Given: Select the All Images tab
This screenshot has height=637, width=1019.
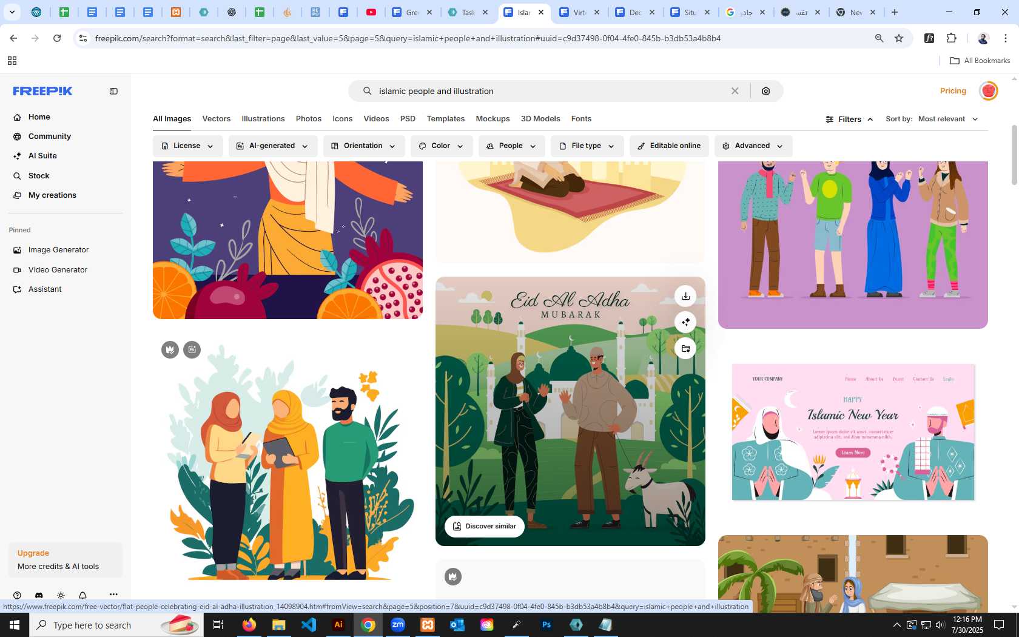Looking at the screenshot, I should pos(172,119).
